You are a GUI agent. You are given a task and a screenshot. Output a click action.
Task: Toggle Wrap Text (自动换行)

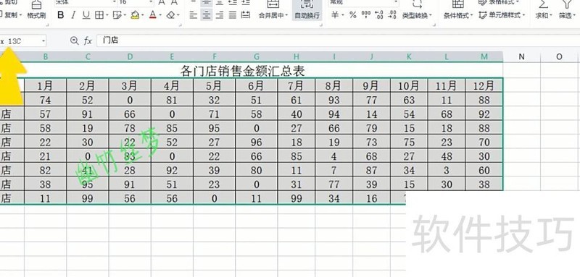click(x=307, y=10)
